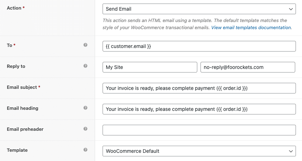Click the Action field label
Image resolution: width=302 pixels, height=161 pixels.
14,8
